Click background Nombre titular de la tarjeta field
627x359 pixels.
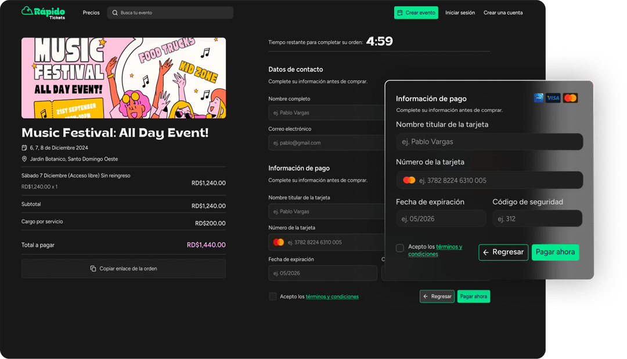327,211
